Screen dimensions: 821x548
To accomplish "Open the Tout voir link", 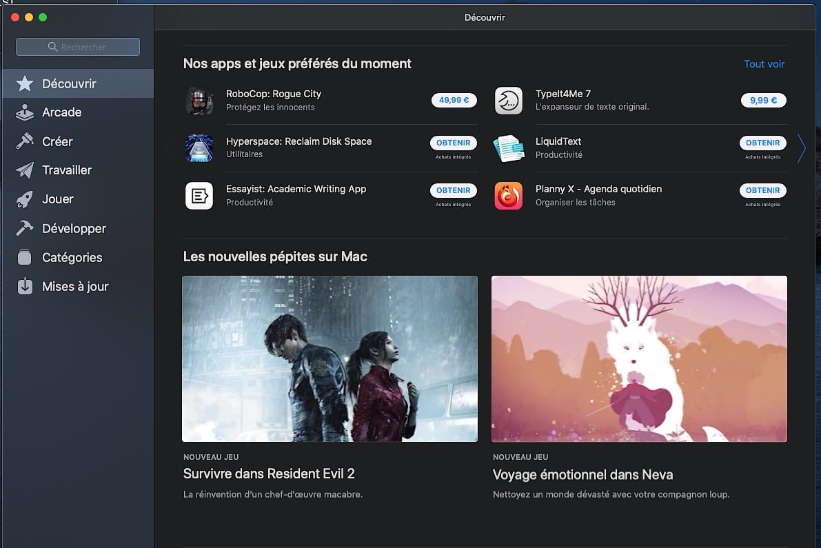I will tap(764, 64).
